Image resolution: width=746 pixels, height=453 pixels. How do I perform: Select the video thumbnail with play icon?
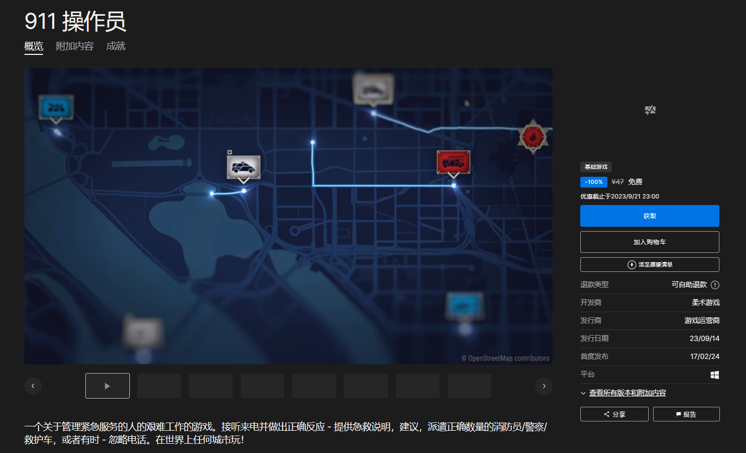108,386
